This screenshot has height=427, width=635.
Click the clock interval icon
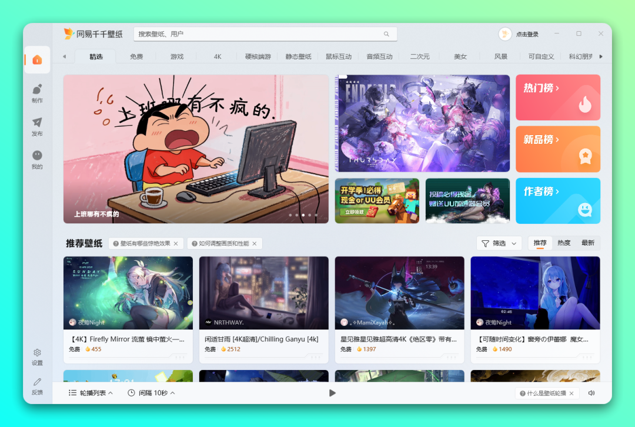coord(131,393)
